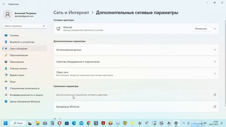The image size is (226, 127).
Task: Open Игры settings
Action: coord(25,82)
